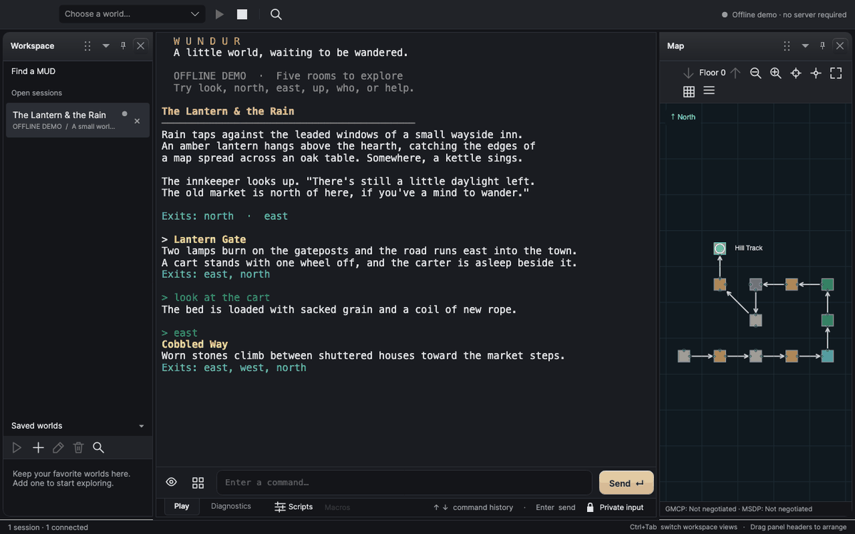Edit saved world with the pencil icon

click(58, 448)
